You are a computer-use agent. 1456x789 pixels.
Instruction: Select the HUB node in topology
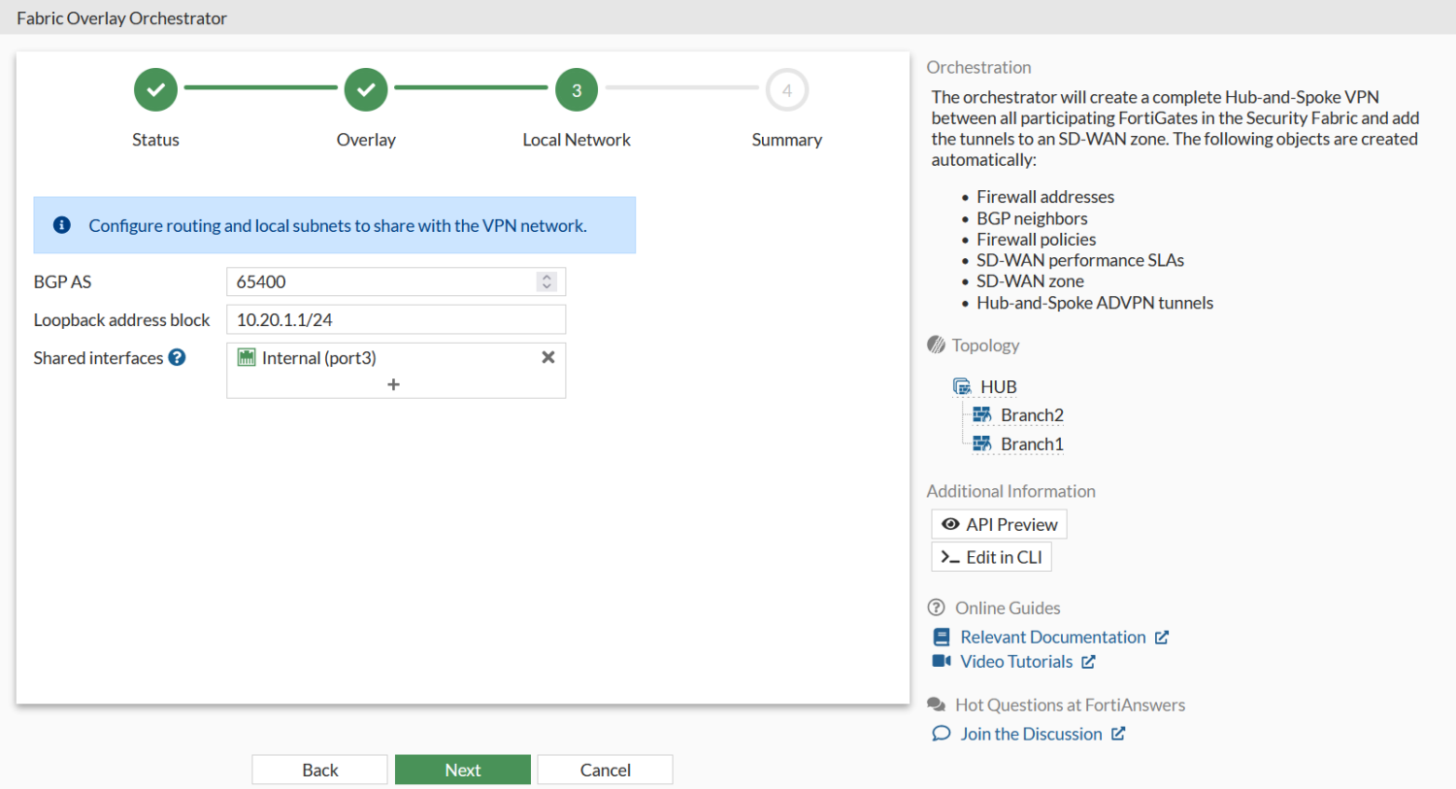998,387
